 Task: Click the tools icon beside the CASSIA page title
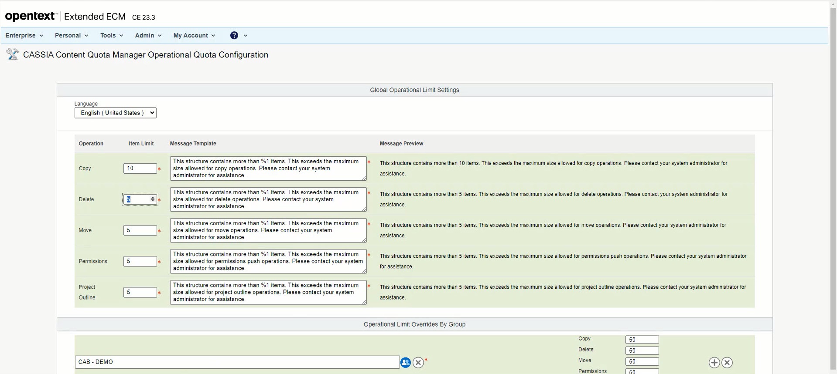click(12, 54)
